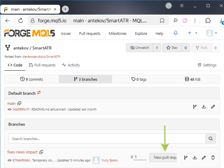The width and height of the screenshot is (224, 168).
Task: Close the SmartATR browser tab
Action: pos(55,9)
